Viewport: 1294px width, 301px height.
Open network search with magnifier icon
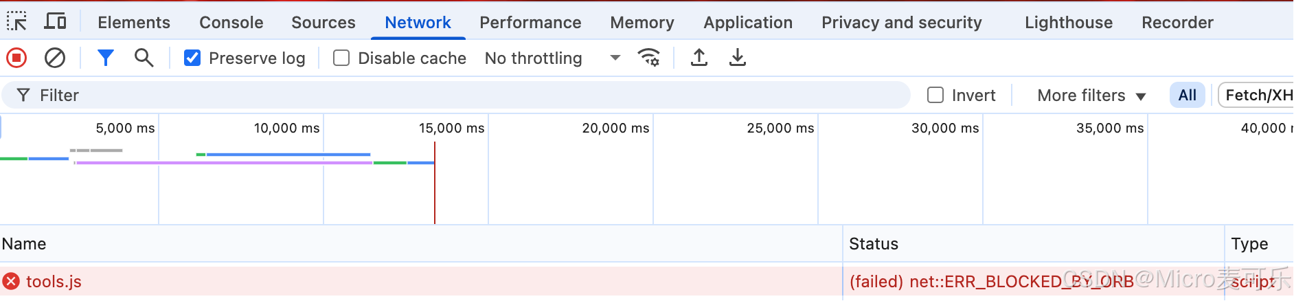pos(144,58)
